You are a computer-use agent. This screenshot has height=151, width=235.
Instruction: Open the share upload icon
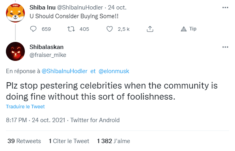(x=150, y=29)
